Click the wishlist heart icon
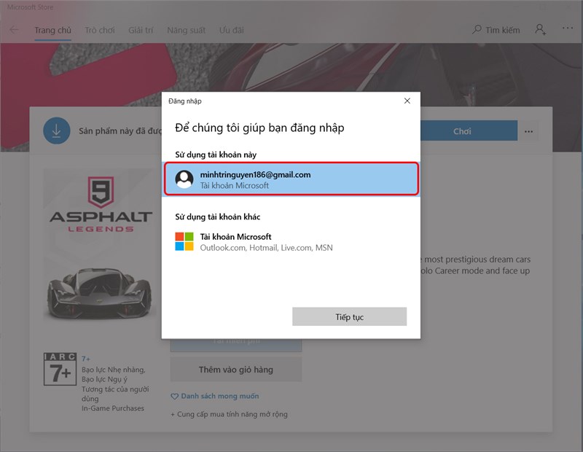The height and width of the screenshot is (452, 583). pyautogui.click(x=174, y=397)
